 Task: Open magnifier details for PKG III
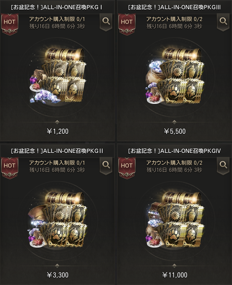click(223, 22)
